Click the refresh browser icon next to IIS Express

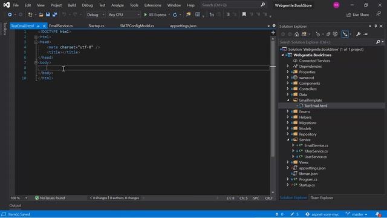pos(175,15)
